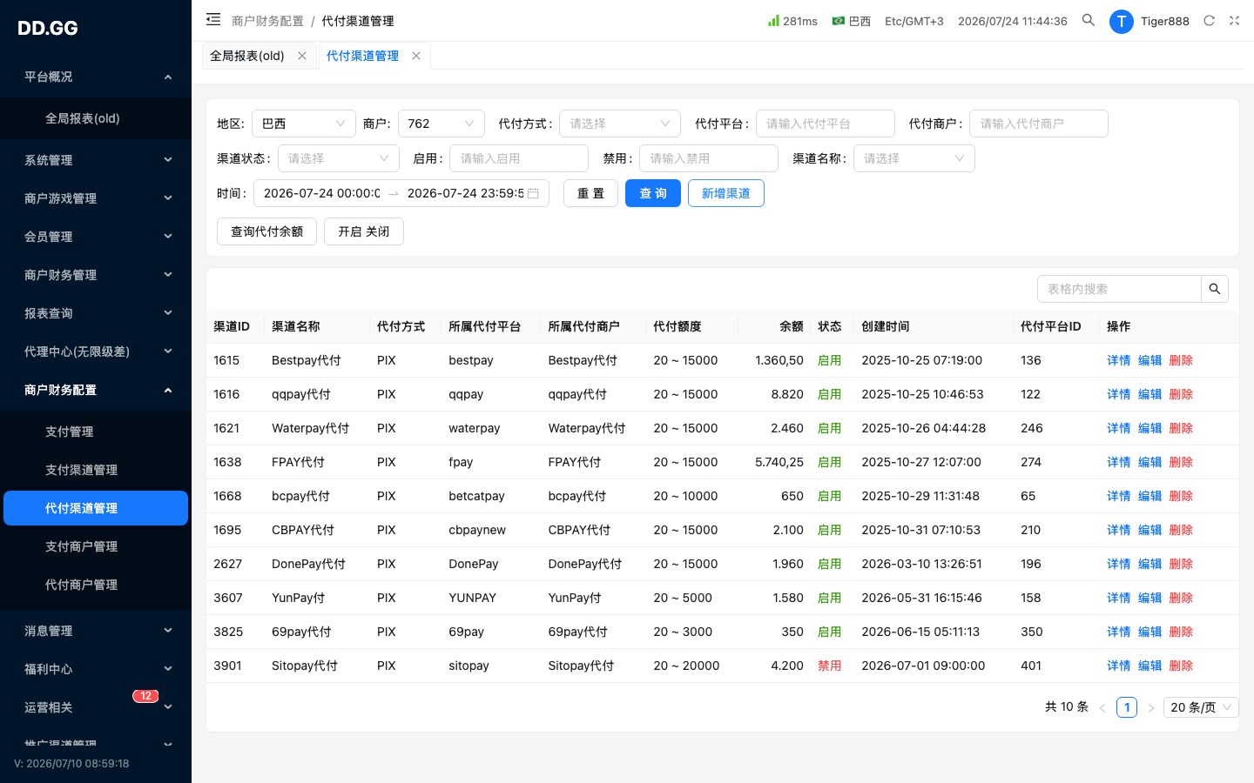Screen dimensions: 1254x783
Task: Switch to the 全局报表(old) tab
Action: coord(247,56)
